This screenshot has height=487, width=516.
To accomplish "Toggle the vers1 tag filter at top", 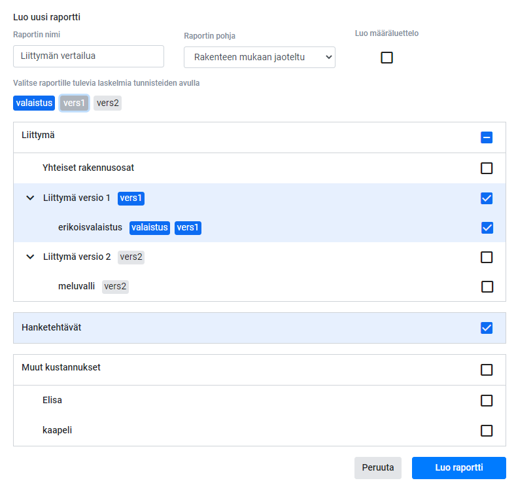I will 74,103.
